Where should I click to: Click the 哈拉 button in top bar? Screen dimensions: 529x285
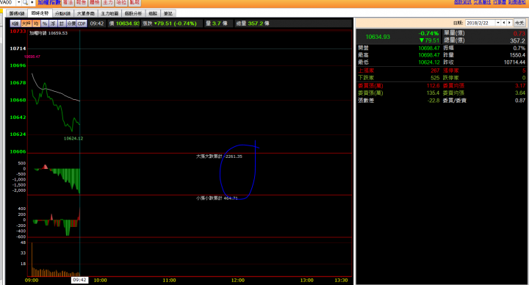tap(121, 3)
